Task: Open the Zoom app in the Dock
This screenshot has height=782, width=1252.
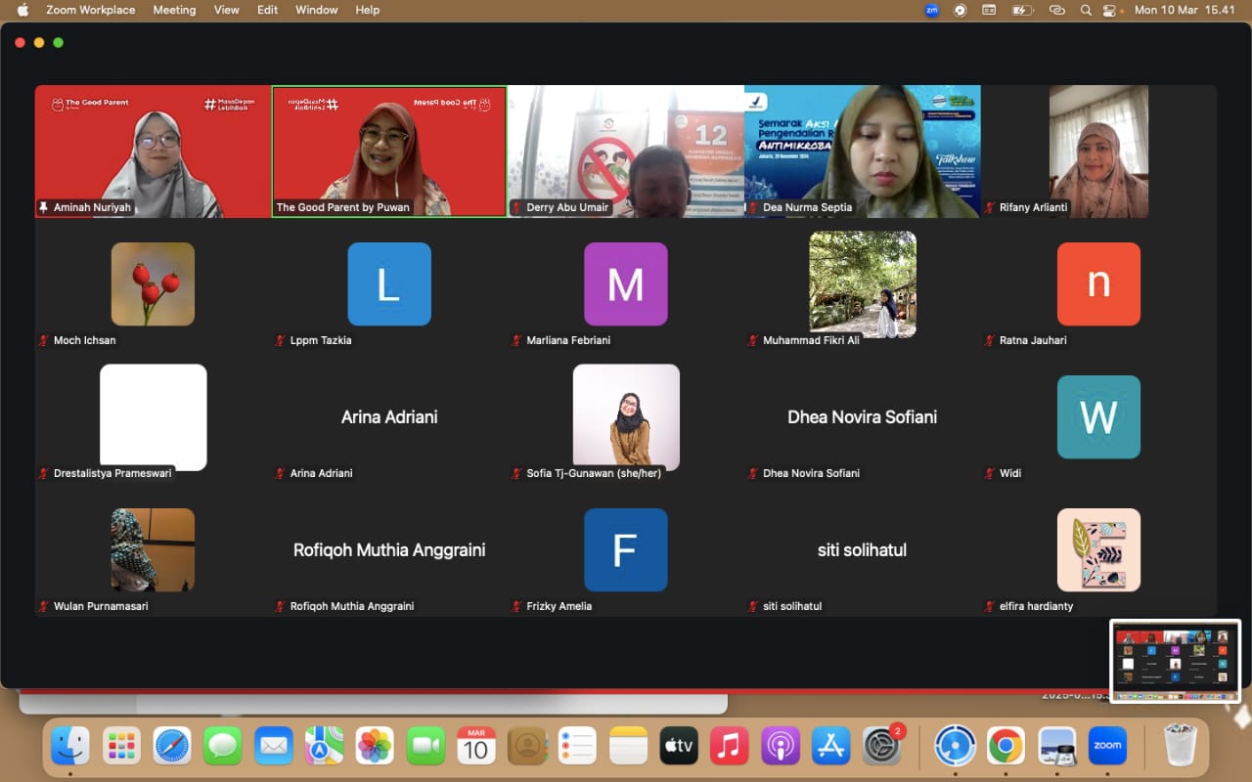Action: pyautogui.click(x=1107, y=746)
